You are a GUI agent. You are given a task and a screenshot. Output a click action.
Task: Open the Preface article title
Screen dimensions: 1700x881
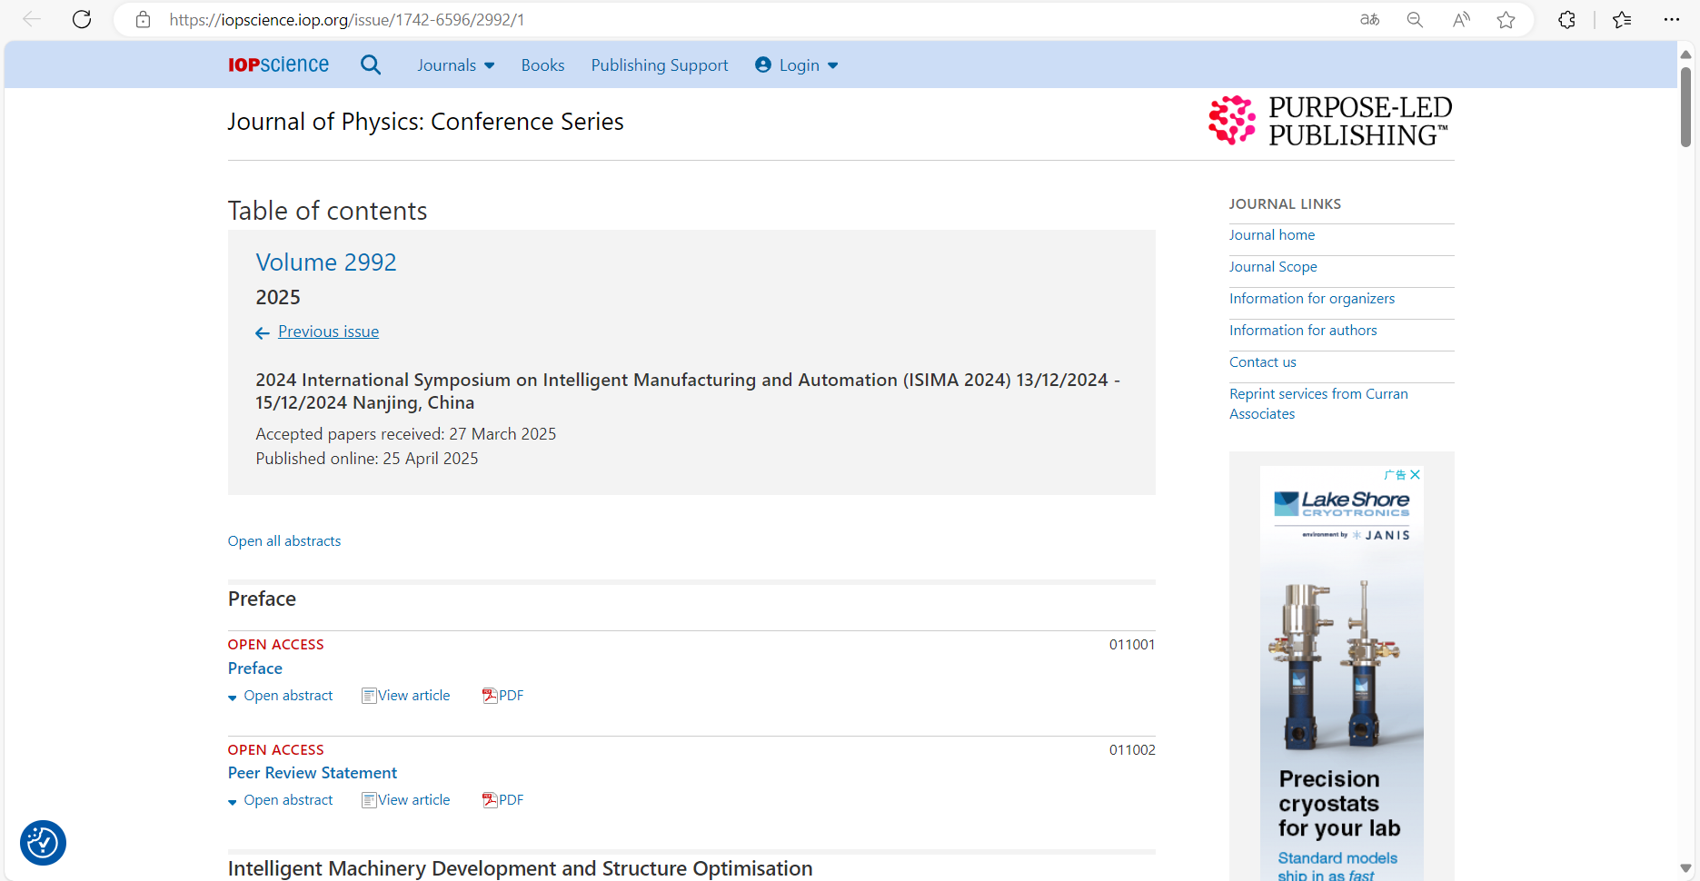255,668
